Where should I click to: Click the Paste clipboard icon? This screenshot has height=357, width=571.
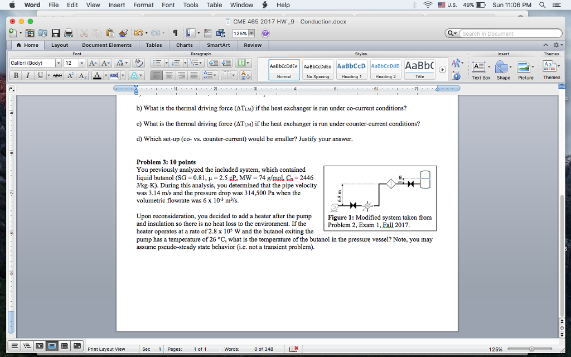point(110,33)
